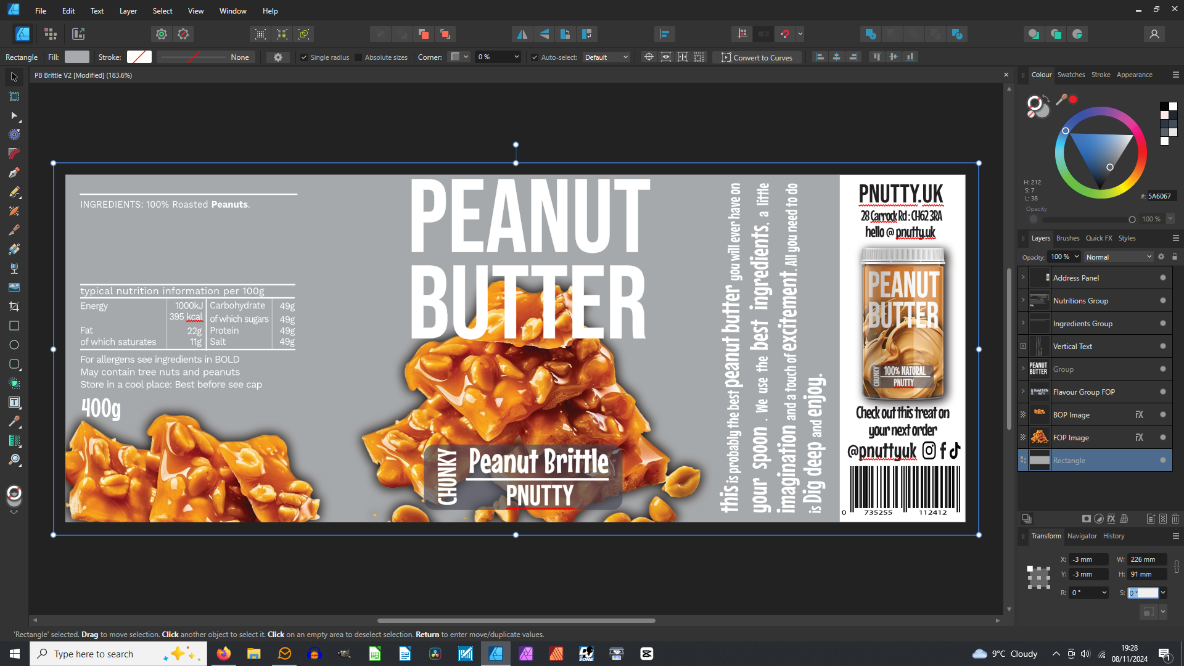This screenshot has height=666, width=1184.
Task: Open the Corner type dropdown
Action: click(x=459, y=57)
